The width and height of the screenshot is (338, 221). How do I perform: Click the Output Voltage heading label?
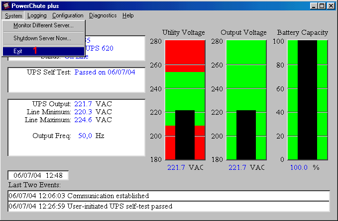coord(243,32)
